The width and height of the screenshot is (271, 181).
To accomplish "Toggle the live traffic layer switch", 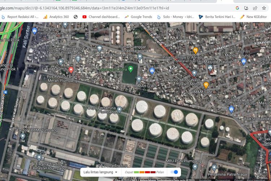I will [175, 172].
